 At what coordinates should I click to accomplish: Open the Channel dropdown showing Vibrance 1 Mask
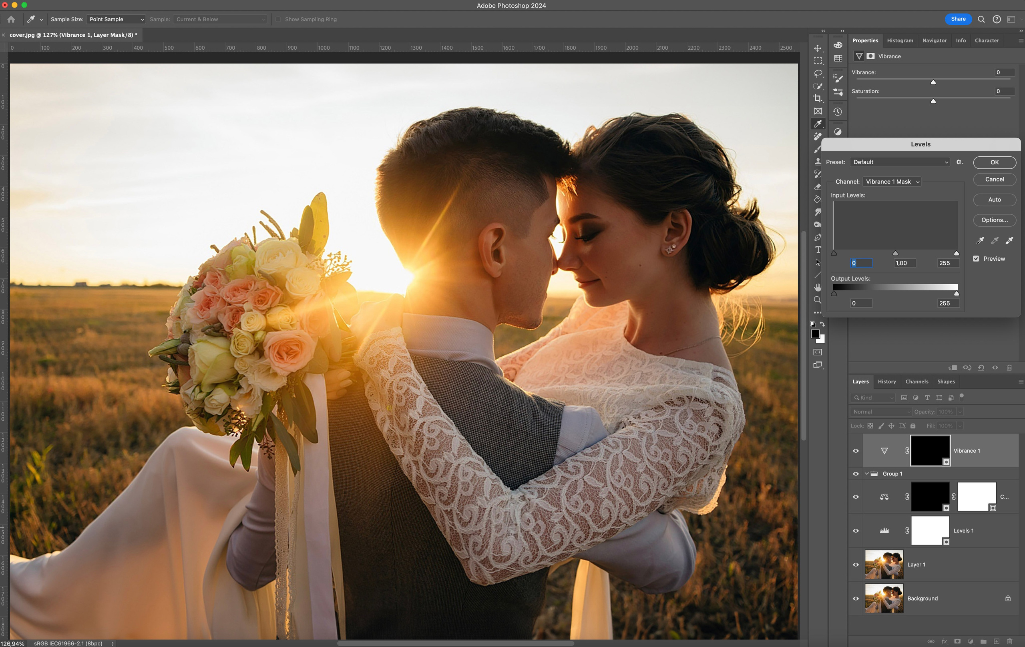click(x=891, y=182)
